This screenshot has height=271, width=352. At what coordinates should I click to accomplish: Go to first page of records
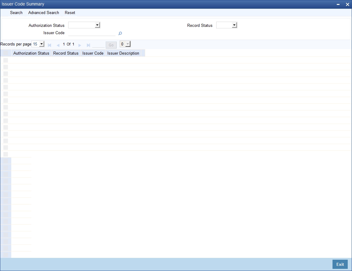[49, 45]
